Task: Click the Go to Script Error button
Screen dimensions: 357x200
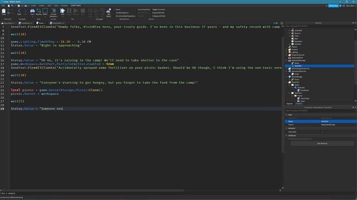Action: (144, 9)
